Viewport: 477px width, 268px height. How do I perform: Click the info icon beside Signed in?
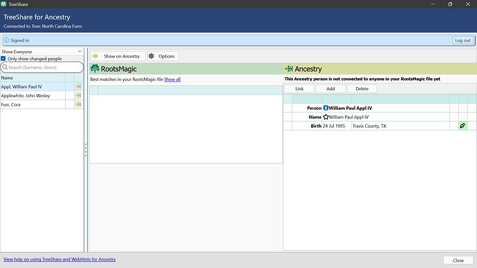[x=6, y=40]
